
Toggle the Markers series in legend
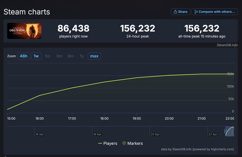pyautogui.click(x=132, y=143)
